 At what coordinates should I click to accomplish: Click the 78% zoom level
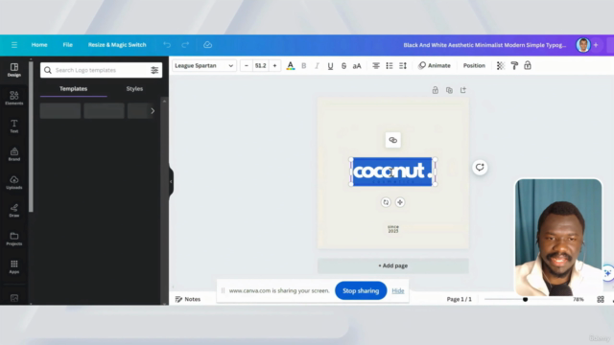click(579, 299)
